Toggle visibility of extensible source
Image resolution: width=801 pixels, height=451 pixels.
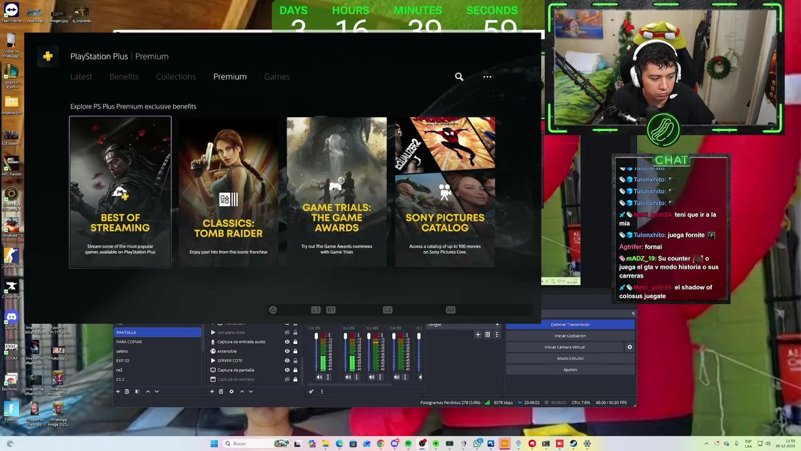pos(287,351)
